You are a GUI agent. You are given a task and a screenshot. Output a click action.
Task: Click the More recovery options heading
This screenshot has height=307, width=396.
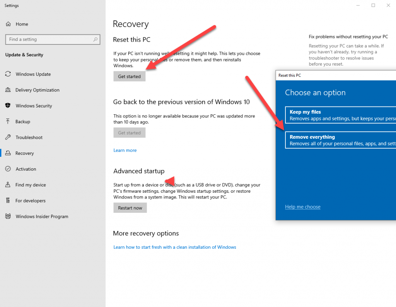pos(146,233)
